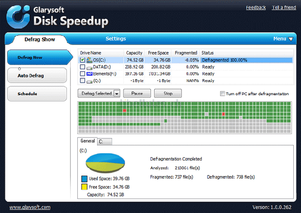Click the Fragmented: 737 file(s) text

172,177
